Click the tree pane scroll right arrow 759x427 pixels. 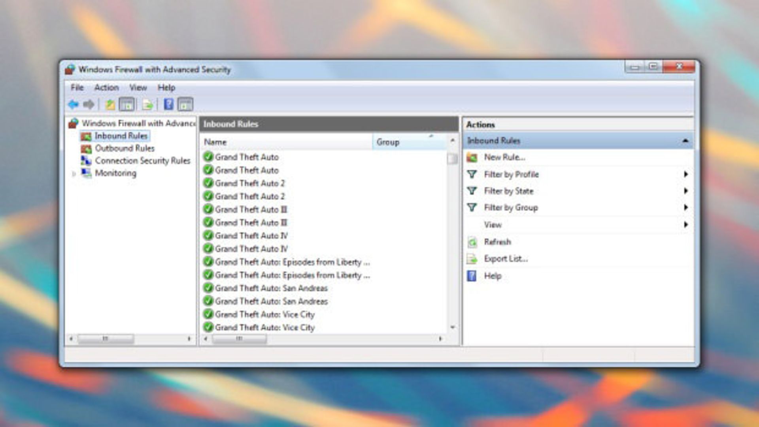pos(189,339)
